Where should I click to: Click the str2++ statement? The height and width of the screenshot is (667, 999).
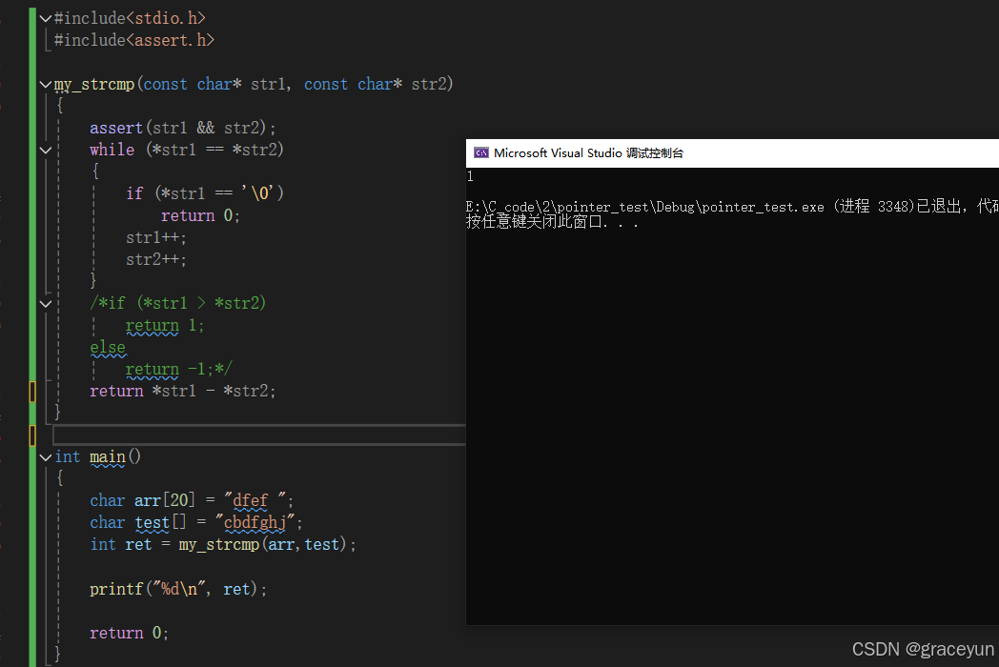(x=156, y=259)
